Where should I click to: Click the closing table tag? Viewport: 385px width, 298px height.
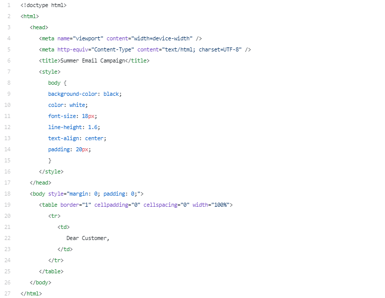pos(51,271)
